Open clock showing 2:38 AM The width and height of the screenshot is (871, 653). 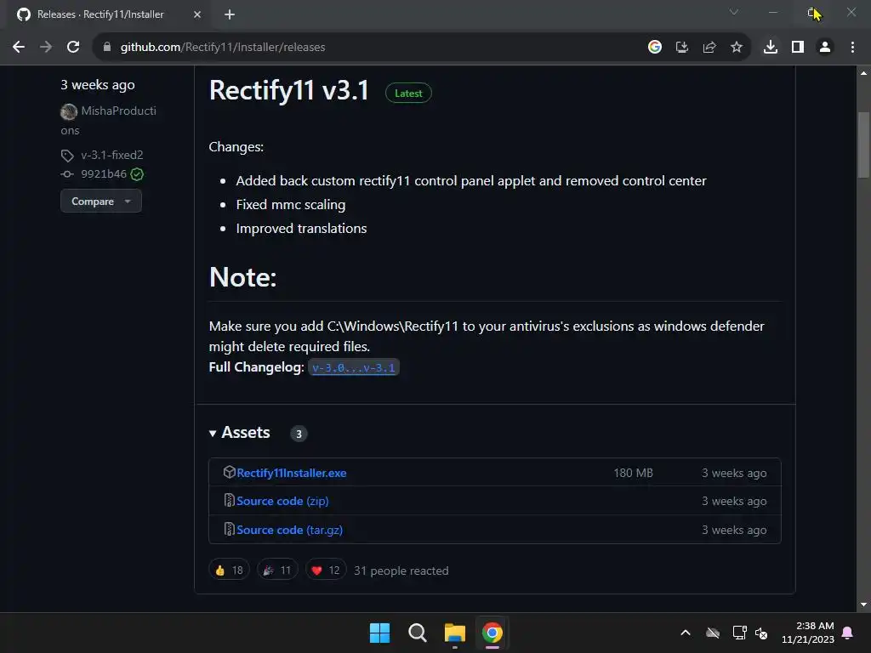click(x=808, y=633)
